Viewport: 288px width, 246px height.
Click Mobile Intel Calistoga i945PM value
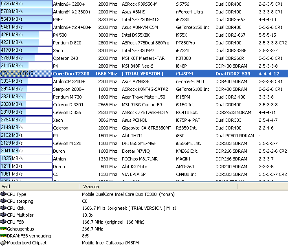[x=110, y=243]
